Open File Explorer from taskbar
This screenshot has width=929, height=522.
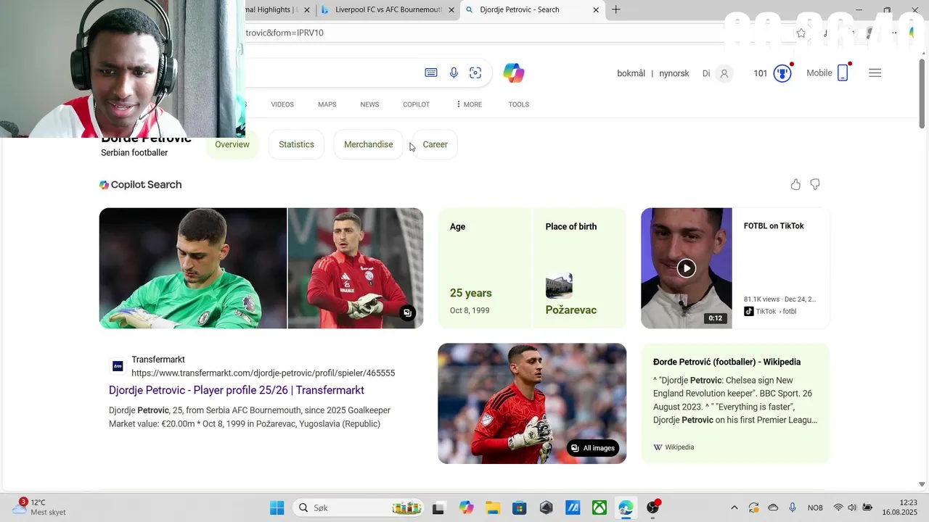(x=493, y=507)
